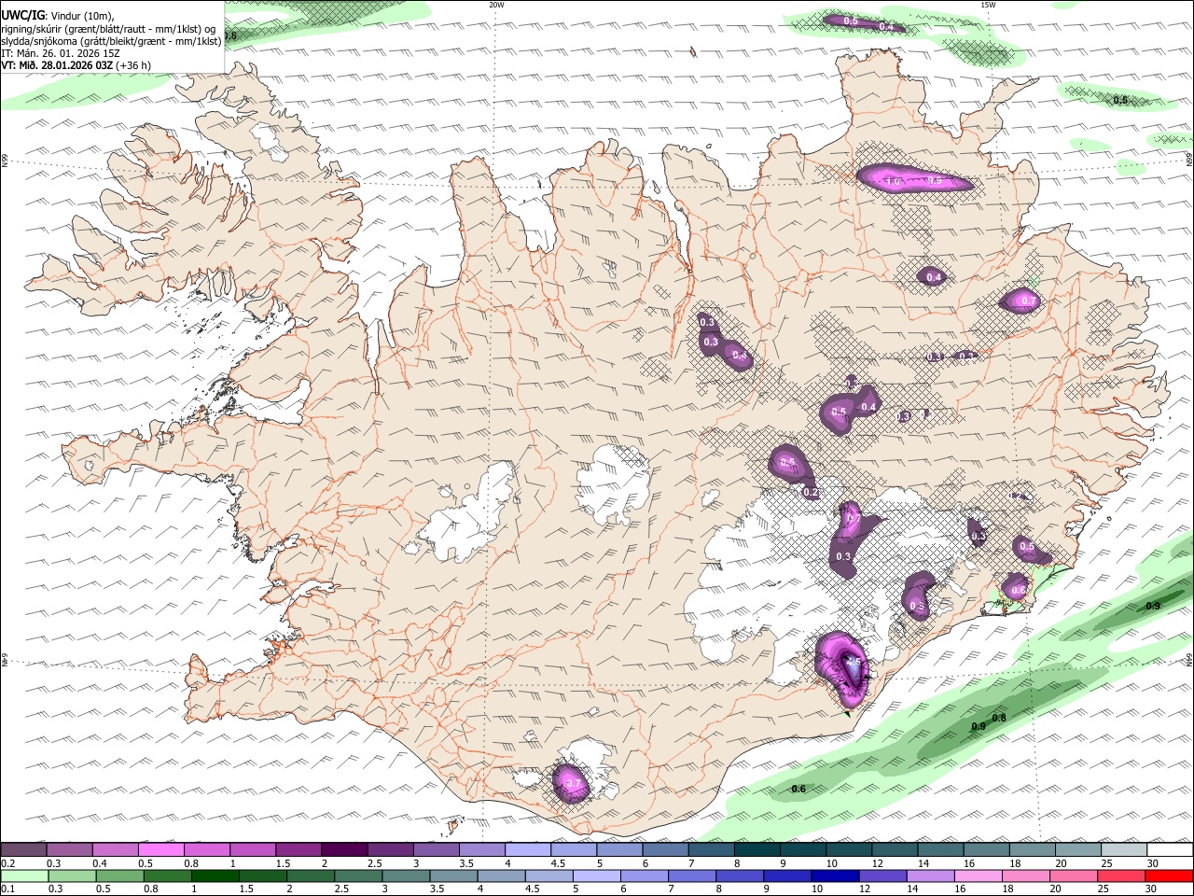The image size is (1194, 896).
Task: Click the 0.2 label under the top color scale
Action: pos(7,863)
